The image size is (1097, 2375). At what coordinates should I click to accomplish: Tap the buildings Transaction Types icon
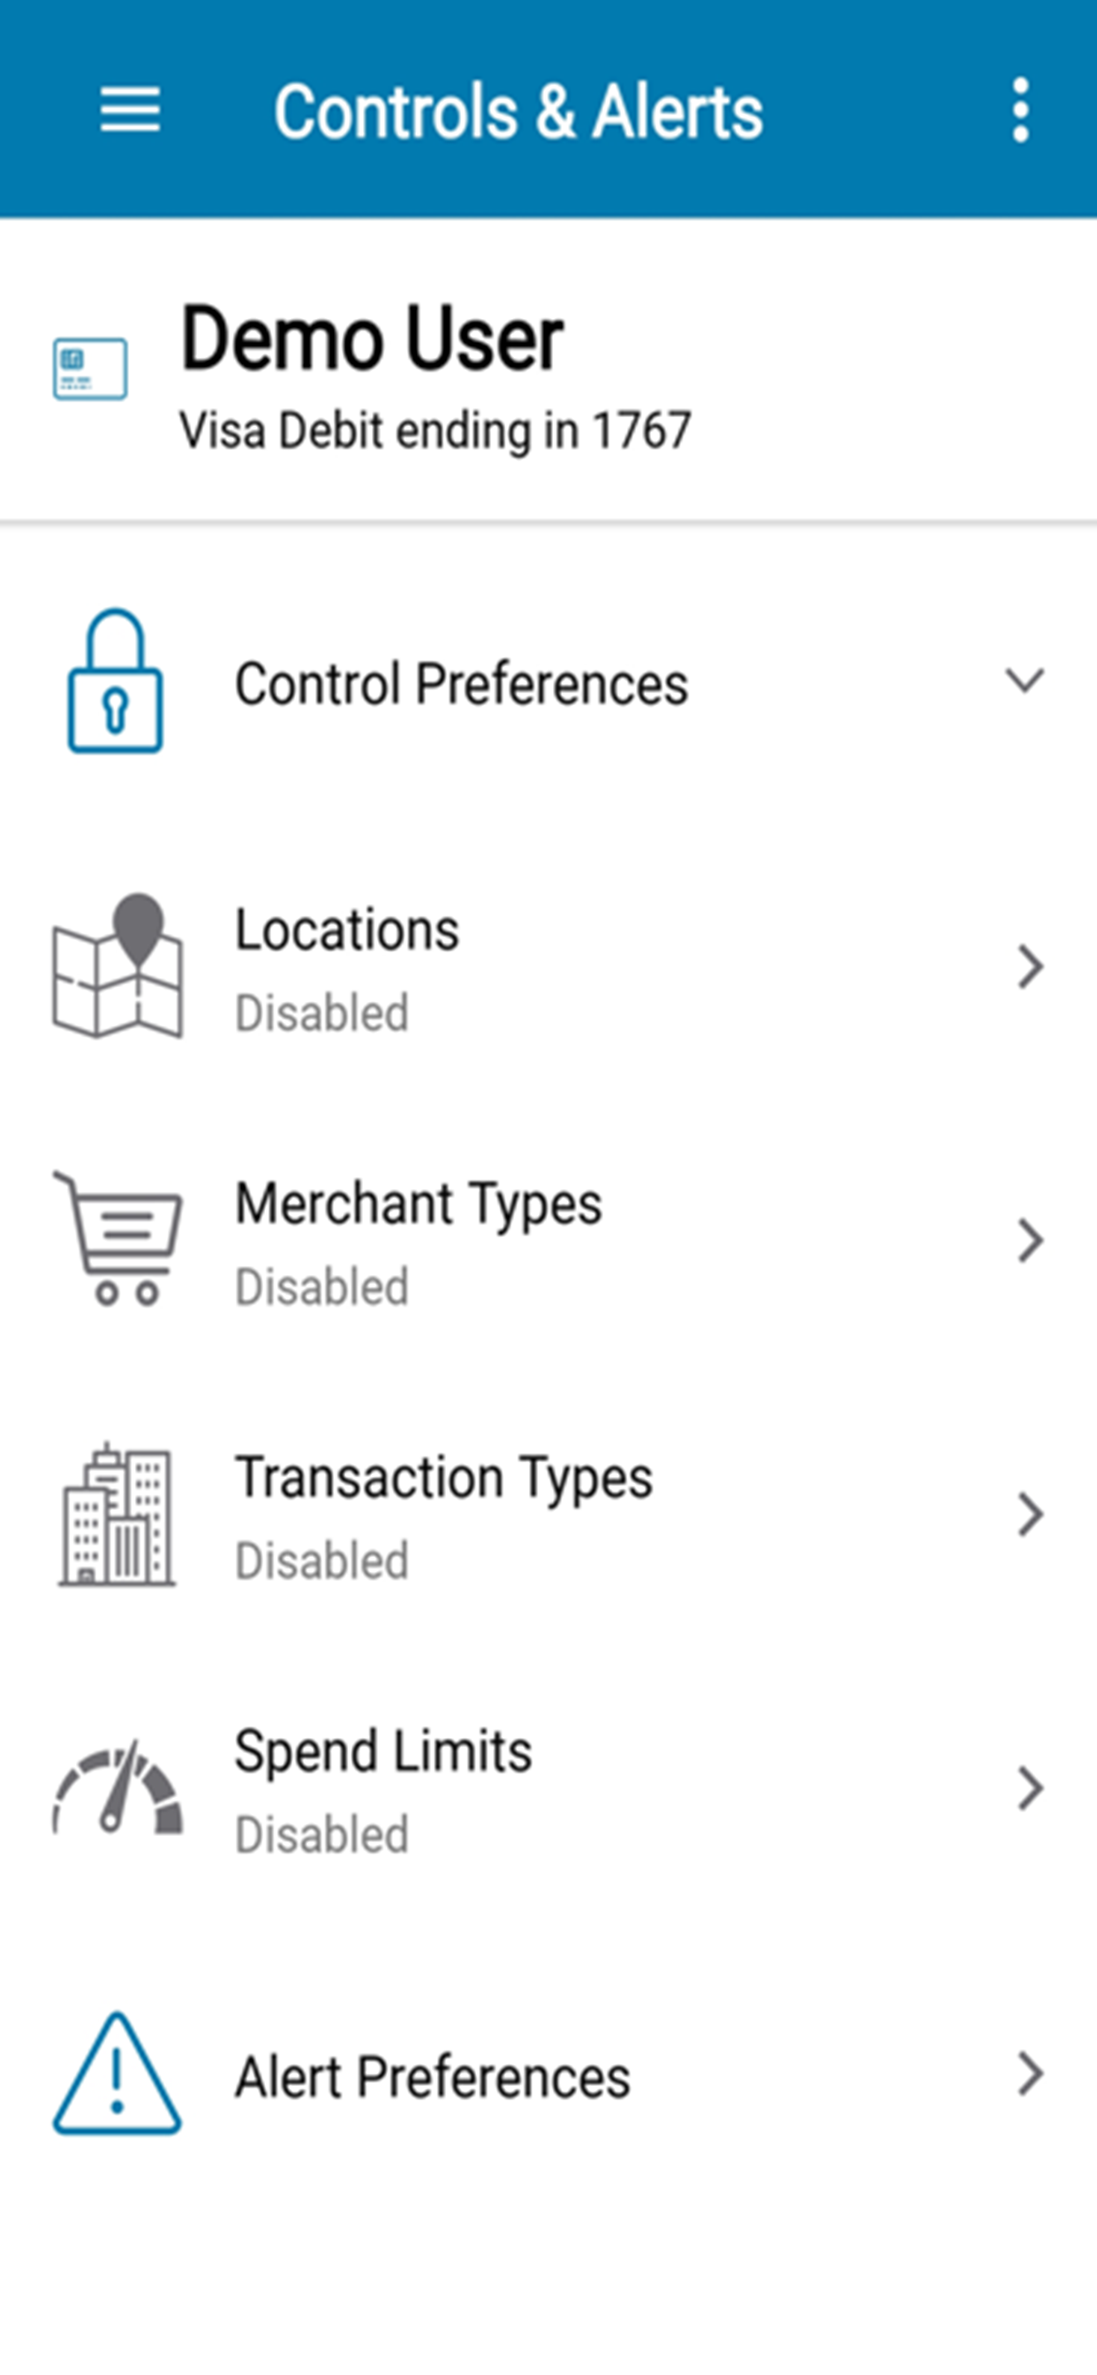pyautogui.click(x=117, y=1513)
